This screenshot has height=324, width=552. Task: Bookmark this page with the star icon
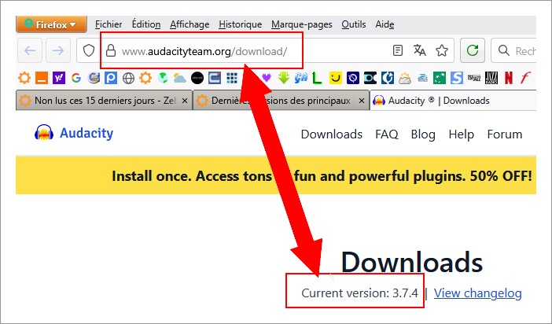coord(442,50)
